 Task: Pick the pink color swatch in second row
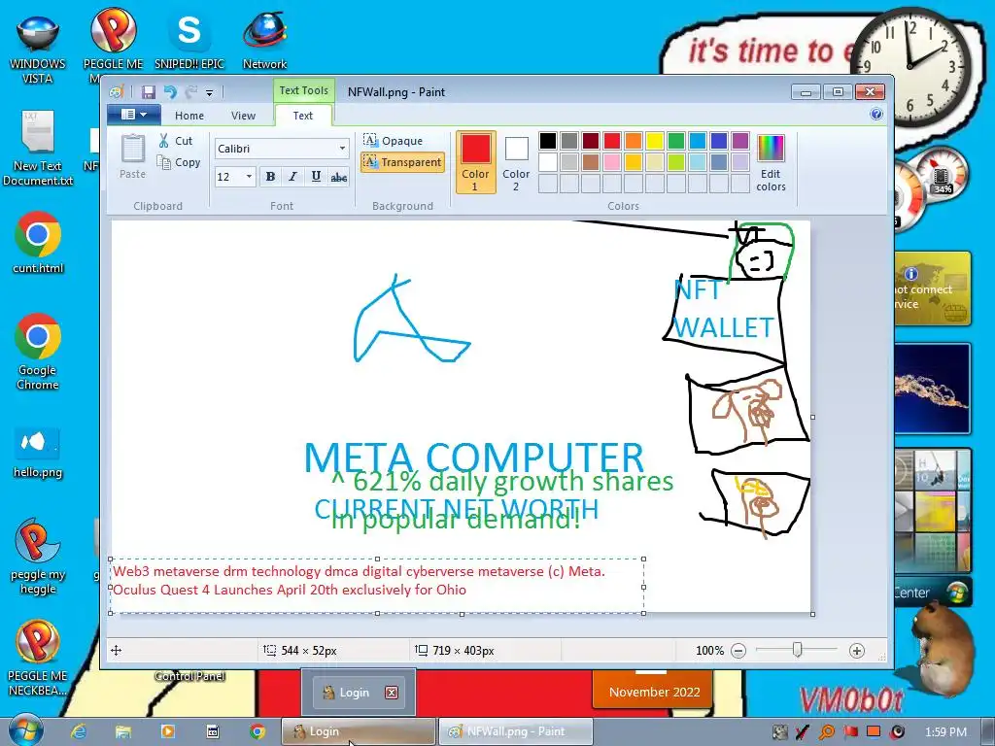click(612, 162)
